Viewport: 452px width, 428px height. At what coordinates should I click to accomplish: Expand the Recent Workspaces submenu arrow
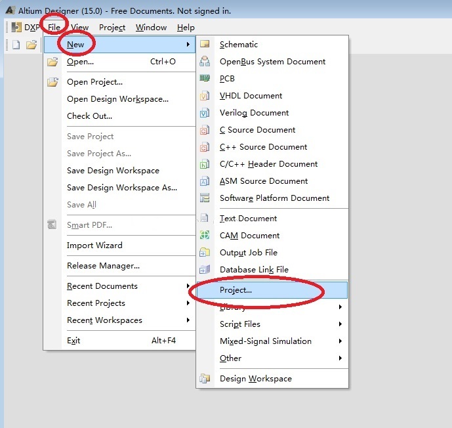click(188, 320)
